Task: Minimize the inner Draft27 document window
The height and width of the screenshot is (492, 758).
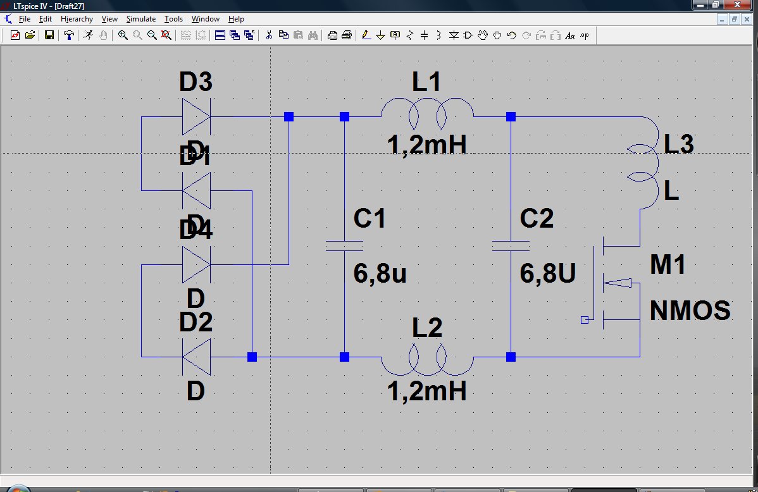Action: click(x=722, y=20)
